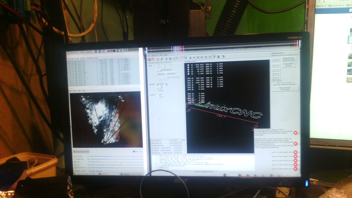This screenshot has width=352, height=198.
Task: Click the spindle Stop button
Action: click(162, 84)
